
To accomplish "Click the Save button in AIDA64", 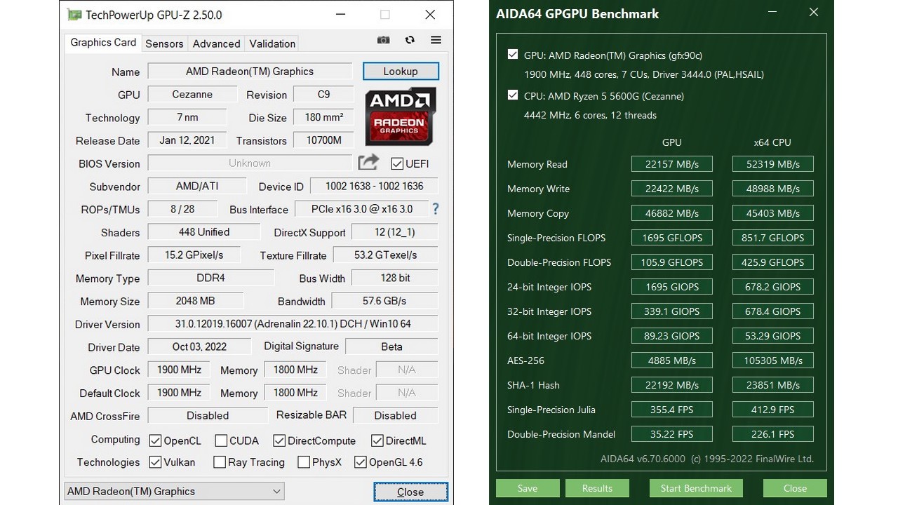I will pyautogui.click(x=528, y=488).
